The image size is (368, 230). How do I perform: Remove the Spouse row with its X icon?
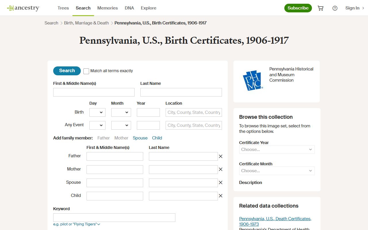[221, 183]
